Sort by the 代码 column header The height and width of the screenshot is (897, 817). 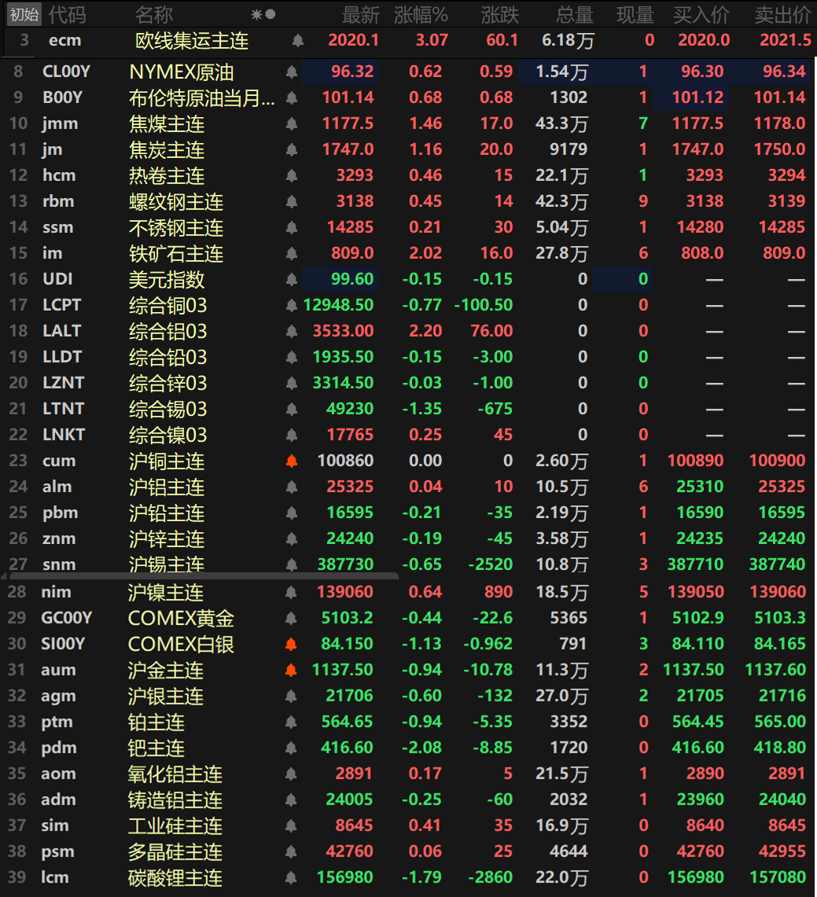(x=67, y=15)
